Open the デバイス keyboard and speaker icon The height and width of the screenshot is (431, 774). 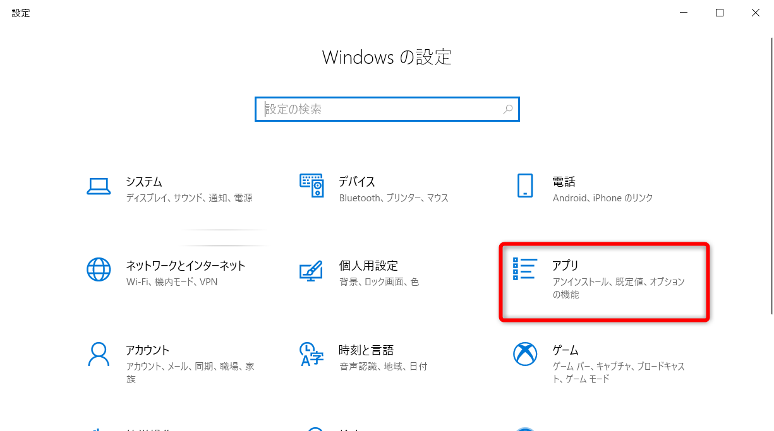click(x=311, y=186)
